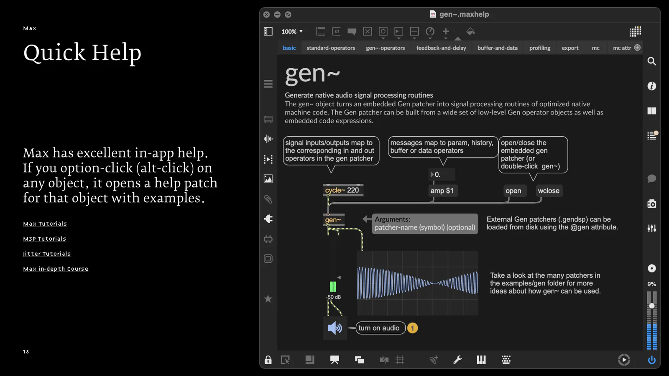Click the speech bubble icon in the right sidebar

651,179
